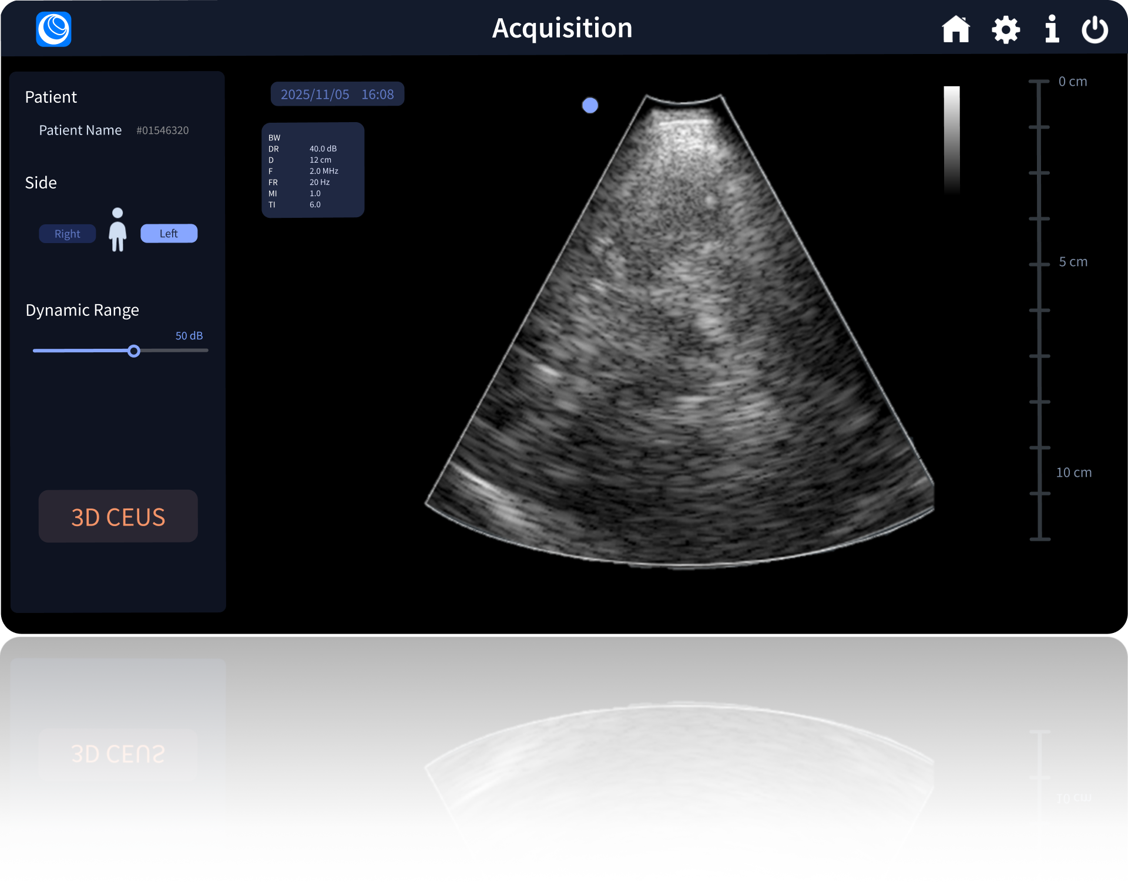Click the Patient Name field
The width and height of the screenshot is (1128, 896).
click(80, 130)
